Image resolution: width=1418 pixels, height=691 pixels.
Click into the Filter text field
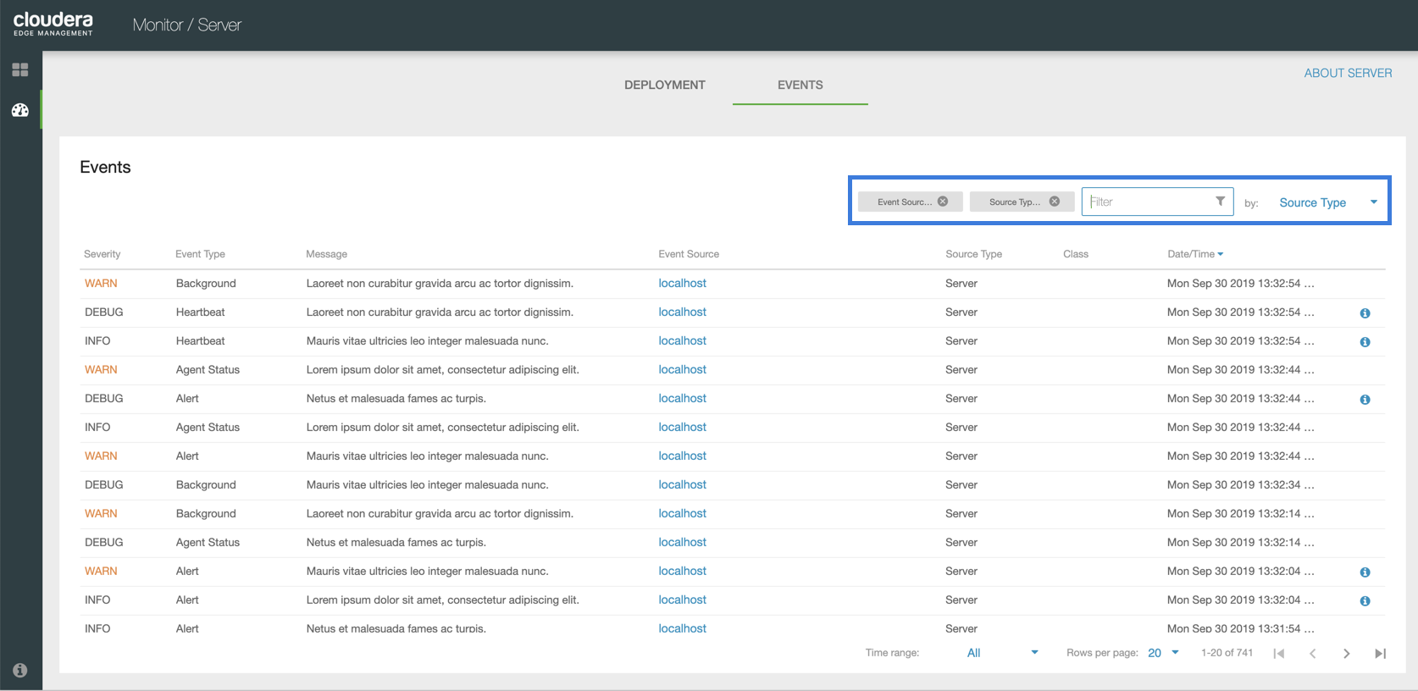pos(1148,202)
